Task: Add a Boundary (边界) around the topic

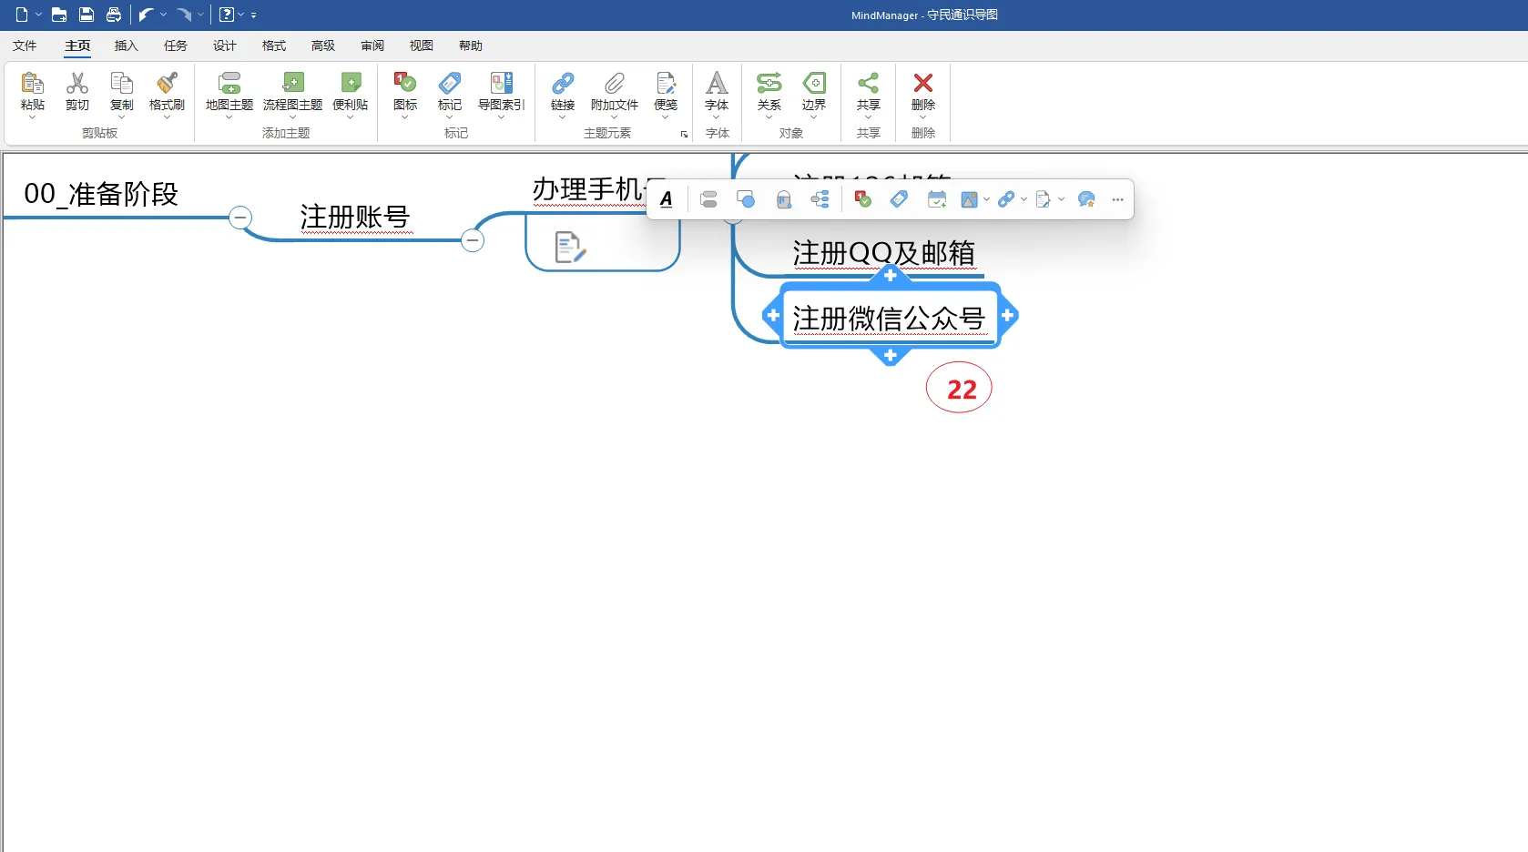Action: tap(814, 84)
